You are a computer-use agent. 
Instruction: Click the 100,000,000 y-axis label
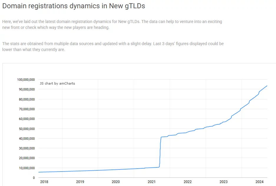26,80
